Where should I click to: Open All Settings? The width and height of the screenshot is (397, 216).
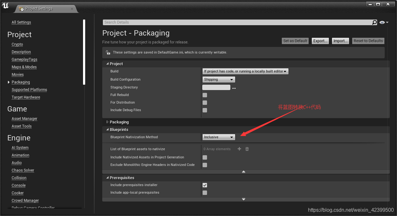[21, 22]
